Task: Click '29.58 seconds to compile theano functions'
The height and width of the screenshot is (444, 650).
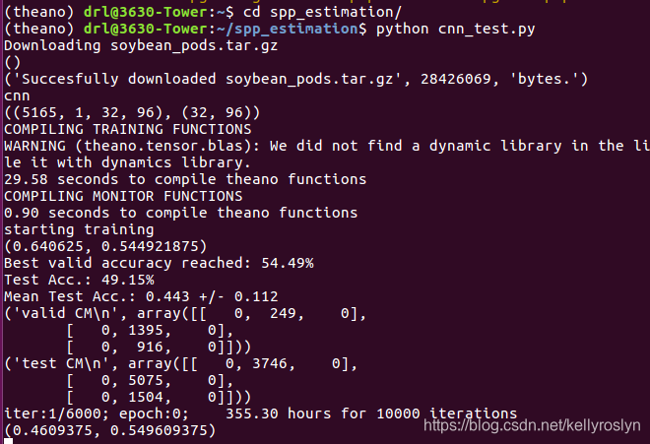Action: [x=185, y=179]
